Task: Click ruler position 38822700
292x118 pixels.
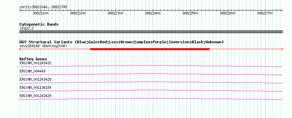Action: tap(265, 13)
